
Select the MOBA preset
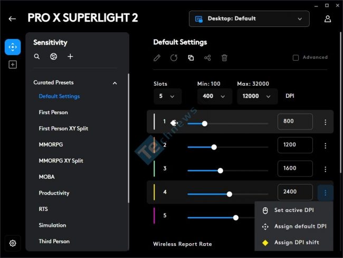[46, 177]
